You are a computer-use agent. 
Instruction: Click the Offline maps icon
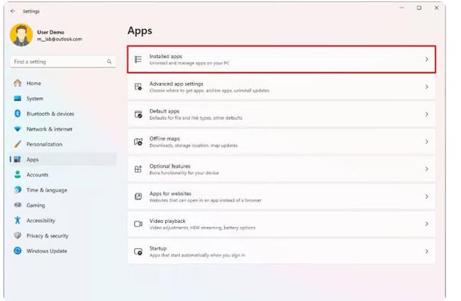click(x=138, y=142)
